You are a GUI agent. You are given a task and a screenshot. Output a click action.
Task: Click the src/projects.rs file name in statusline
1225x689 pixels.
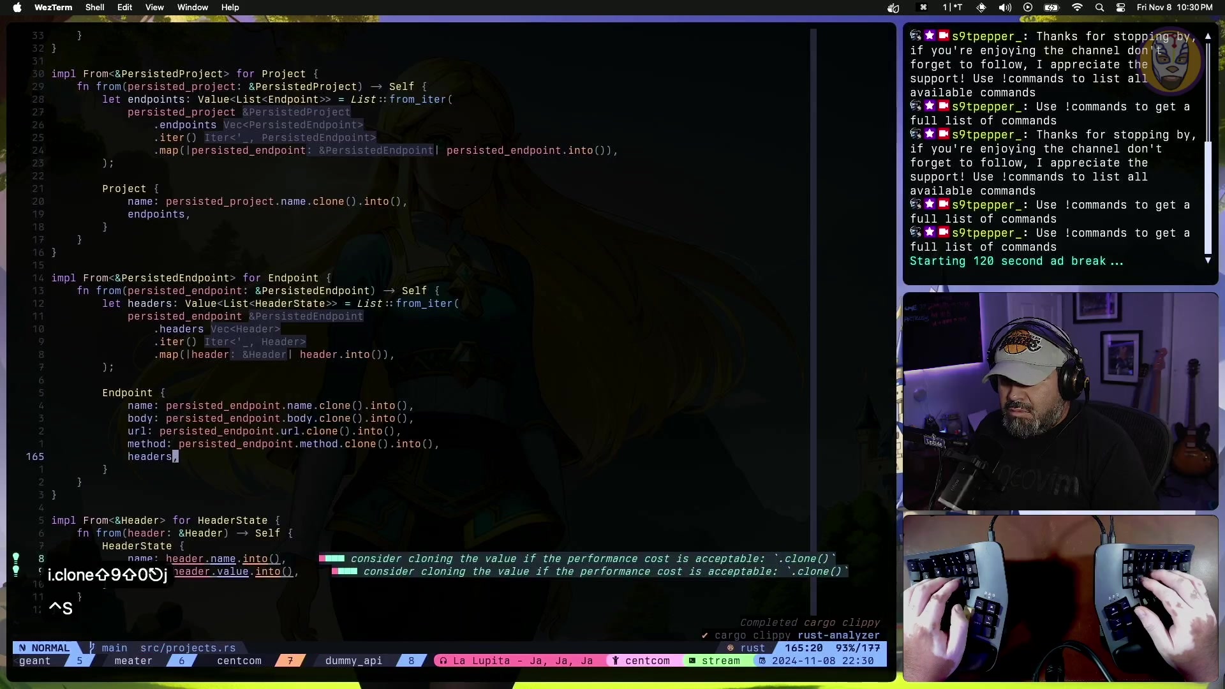[x=188, y=648]
